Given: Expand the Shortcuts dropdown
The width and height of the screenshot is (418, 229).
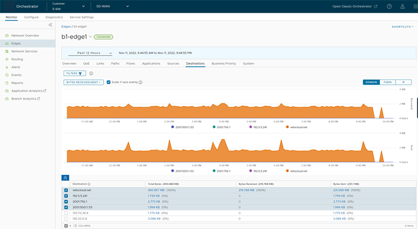Looking at the screenshot, I should point(403,26).
